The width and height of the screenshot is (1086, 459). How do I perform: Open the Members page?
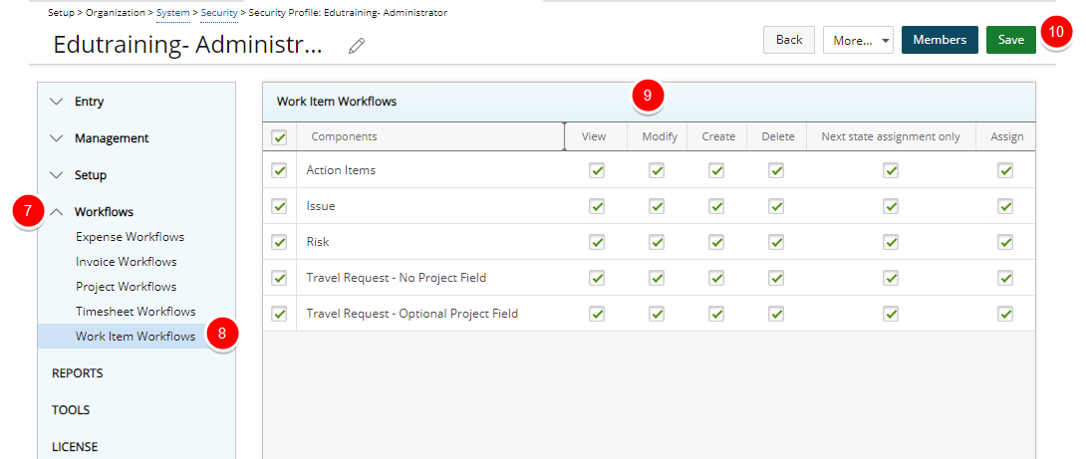940,40
